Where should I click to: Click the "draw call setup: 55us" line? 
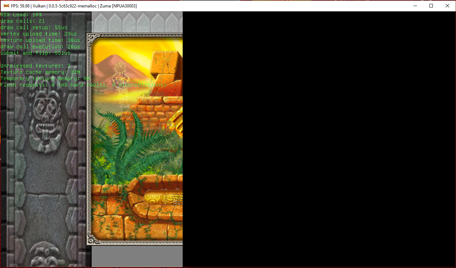[x=34, y=27]
